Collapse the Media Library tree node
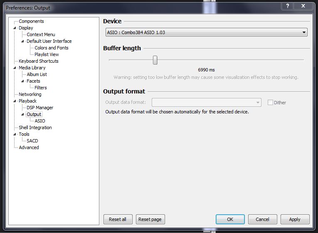 tap(15, 68)
